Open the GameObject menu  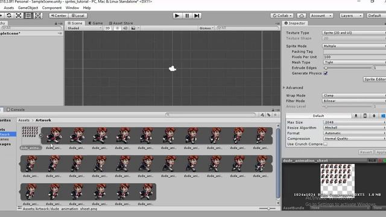click(x=28, y=8)
